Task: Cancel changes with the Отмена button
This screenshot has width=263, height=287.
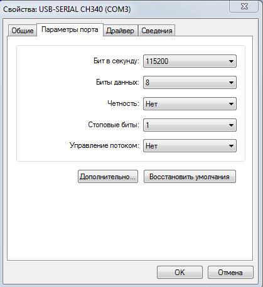Action: pyautogui.click(x=230, y=272)
